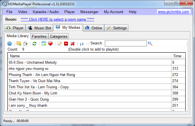The width and height of the screenshot is (195, 126).
Task: Click the magnifying glass search icon
Action: tap(150, 44)
